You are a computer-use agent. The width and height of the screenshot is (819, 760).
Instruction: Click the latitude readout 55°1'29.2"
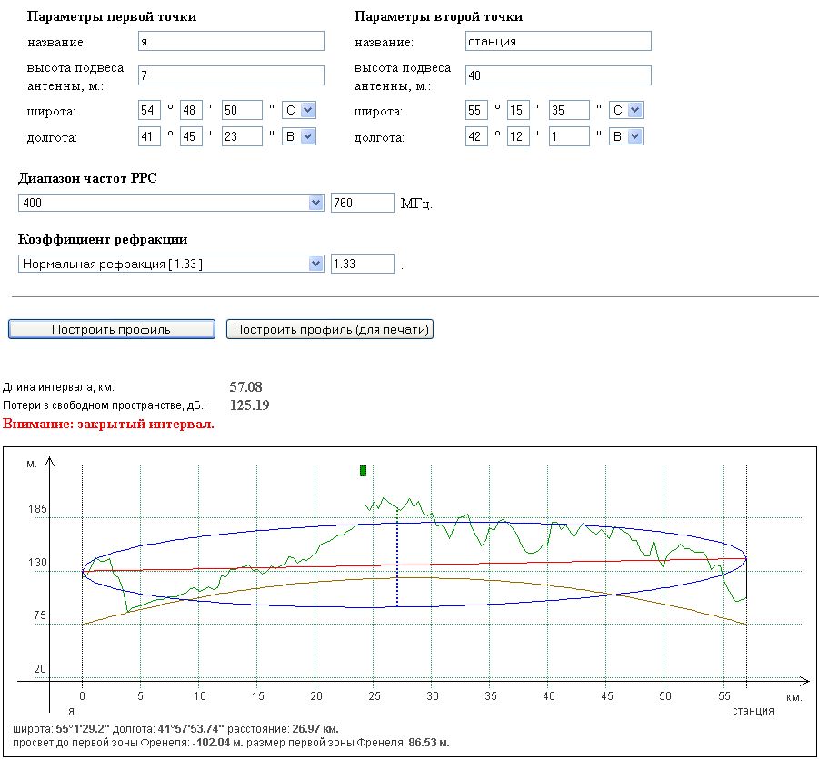83,729
